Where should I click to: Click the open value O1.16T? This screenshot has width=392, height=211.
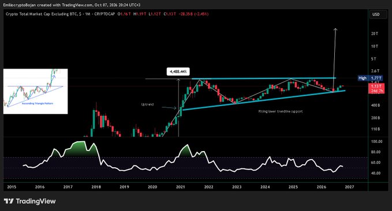pyautogui.click(x=124, y=14)
